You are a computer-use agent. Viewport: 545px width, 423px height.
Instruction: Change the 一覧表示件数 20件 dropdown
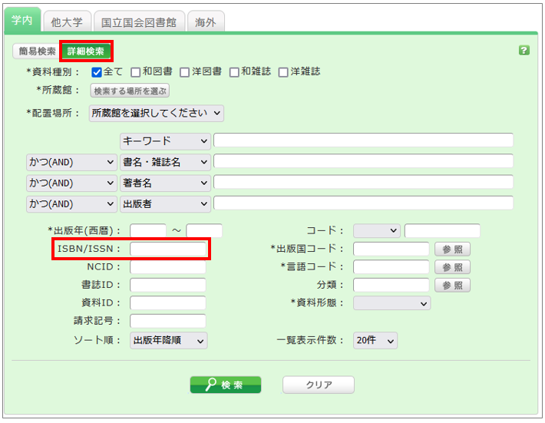pyautogui.click(x=375, y=341)
